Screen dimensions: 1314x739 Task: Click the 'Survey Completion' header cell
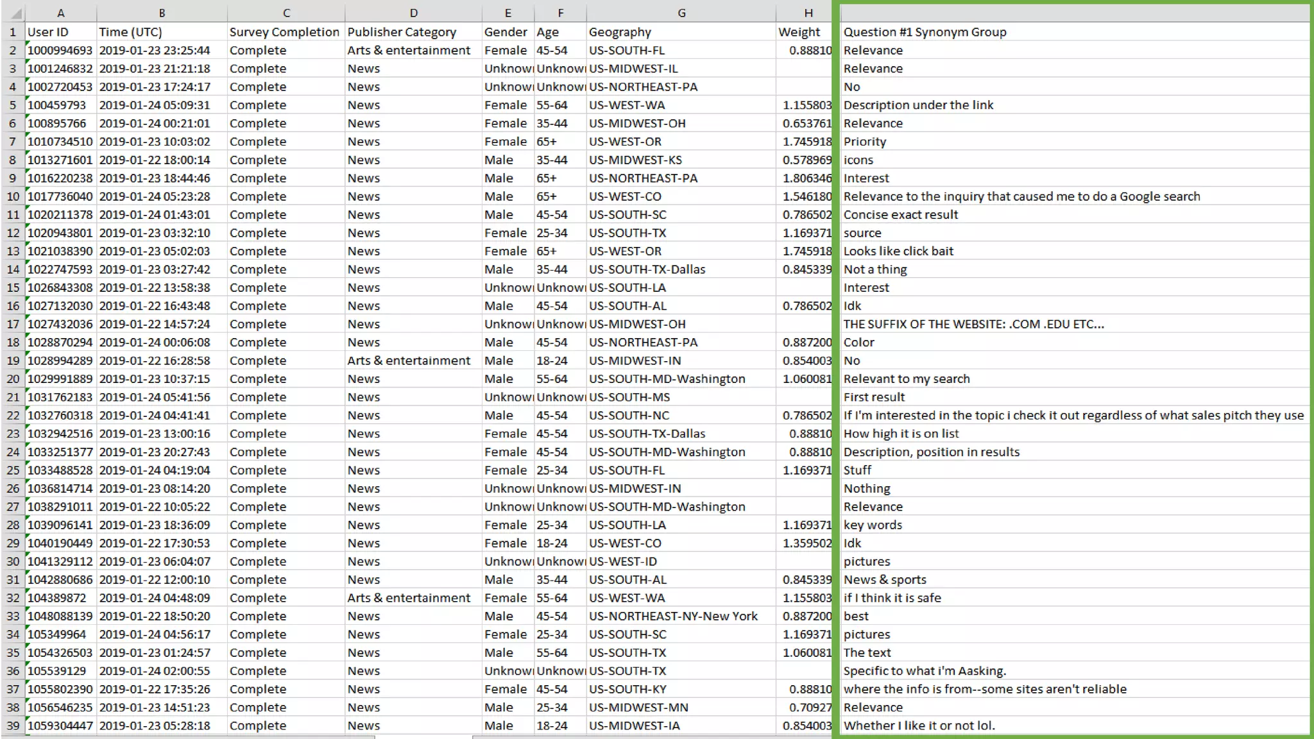(284, 32)
